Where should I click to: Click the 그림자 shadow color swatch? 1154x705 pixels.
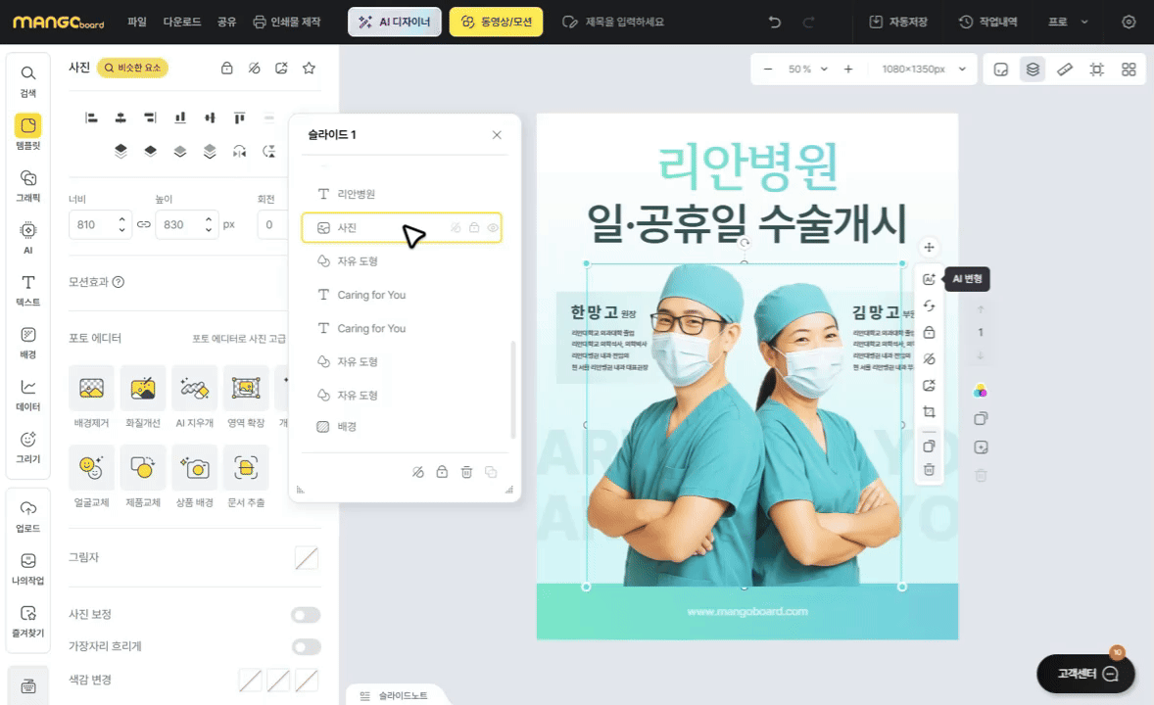[307, 558]
